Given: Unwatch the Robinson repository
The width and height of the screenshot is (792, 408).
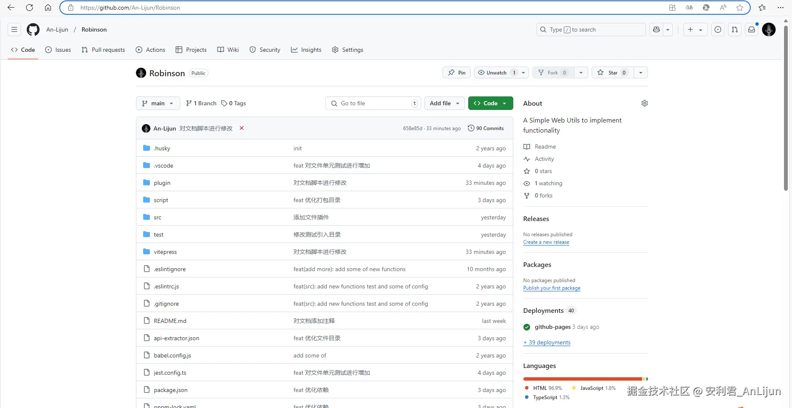Looking at the screenshot, I should [497, 72].
